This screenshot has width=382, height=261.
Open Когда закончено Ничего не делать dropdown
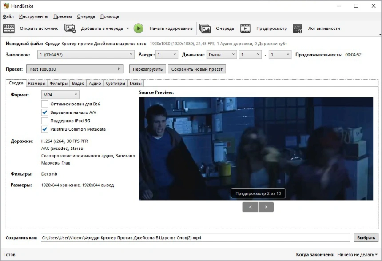[357, 254]
